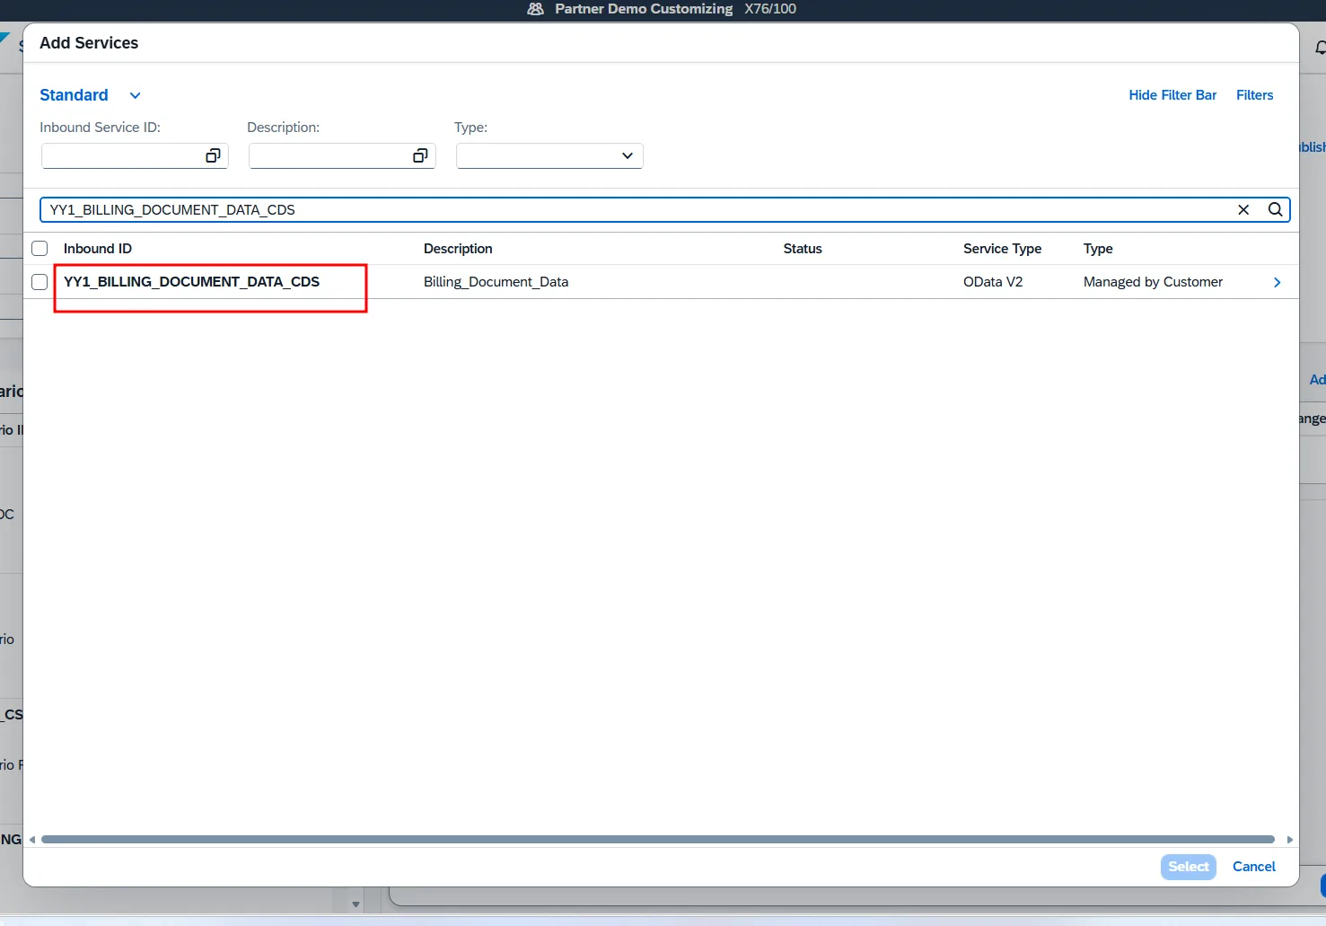The image size is (1326, 926).
Task: Click the Type column header
Action: click(1098, 249)
